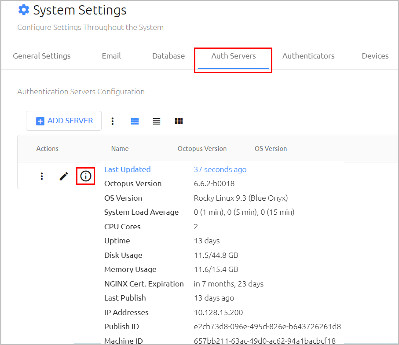The height and width of the screenshot is (345, 399).
Task: Click the 'Disk Usage' label
Action: pos(123,255)
